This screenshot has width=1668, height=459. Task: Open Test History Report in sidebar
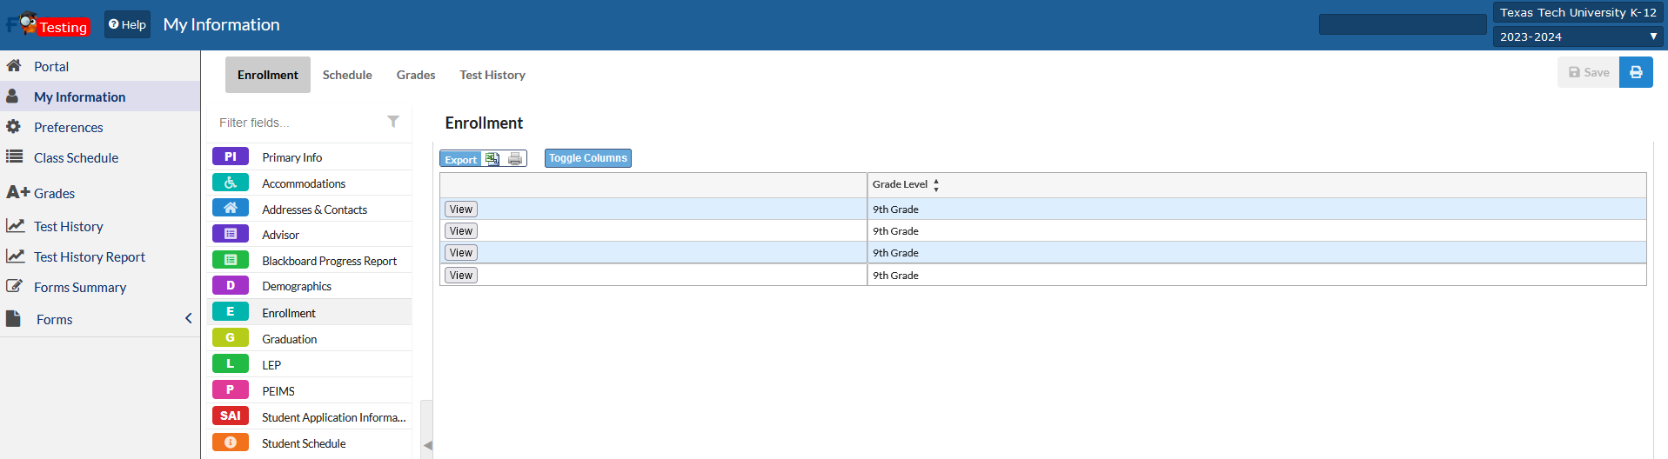[89, 257]
